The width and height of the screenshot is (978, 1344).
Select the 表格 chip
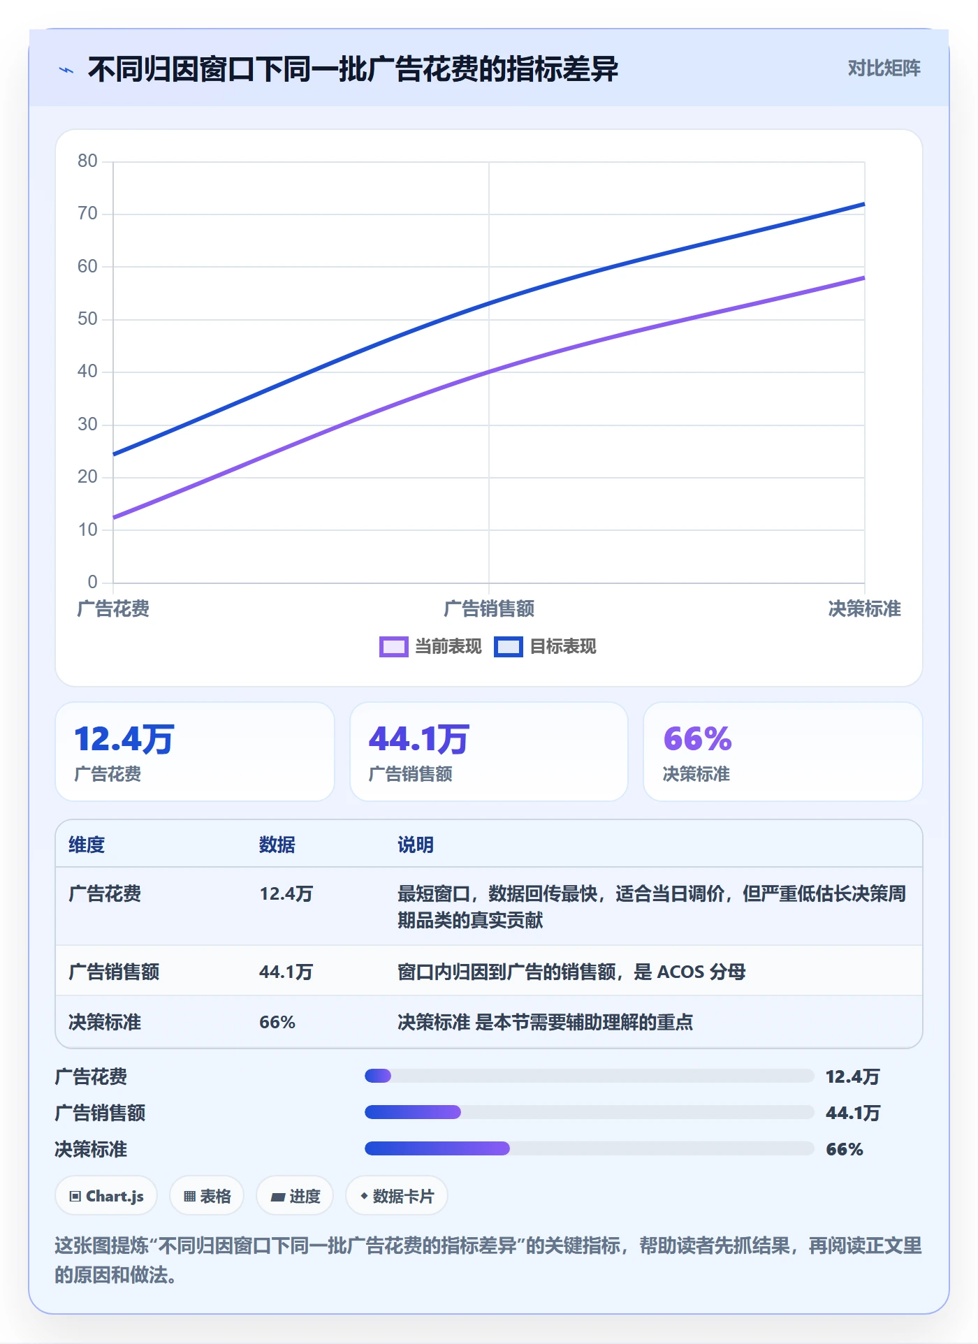207,1196
